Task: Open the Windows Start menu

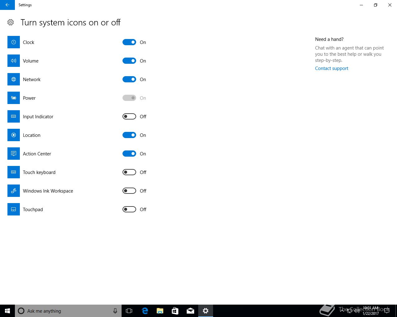Action: tap(7, 311)
